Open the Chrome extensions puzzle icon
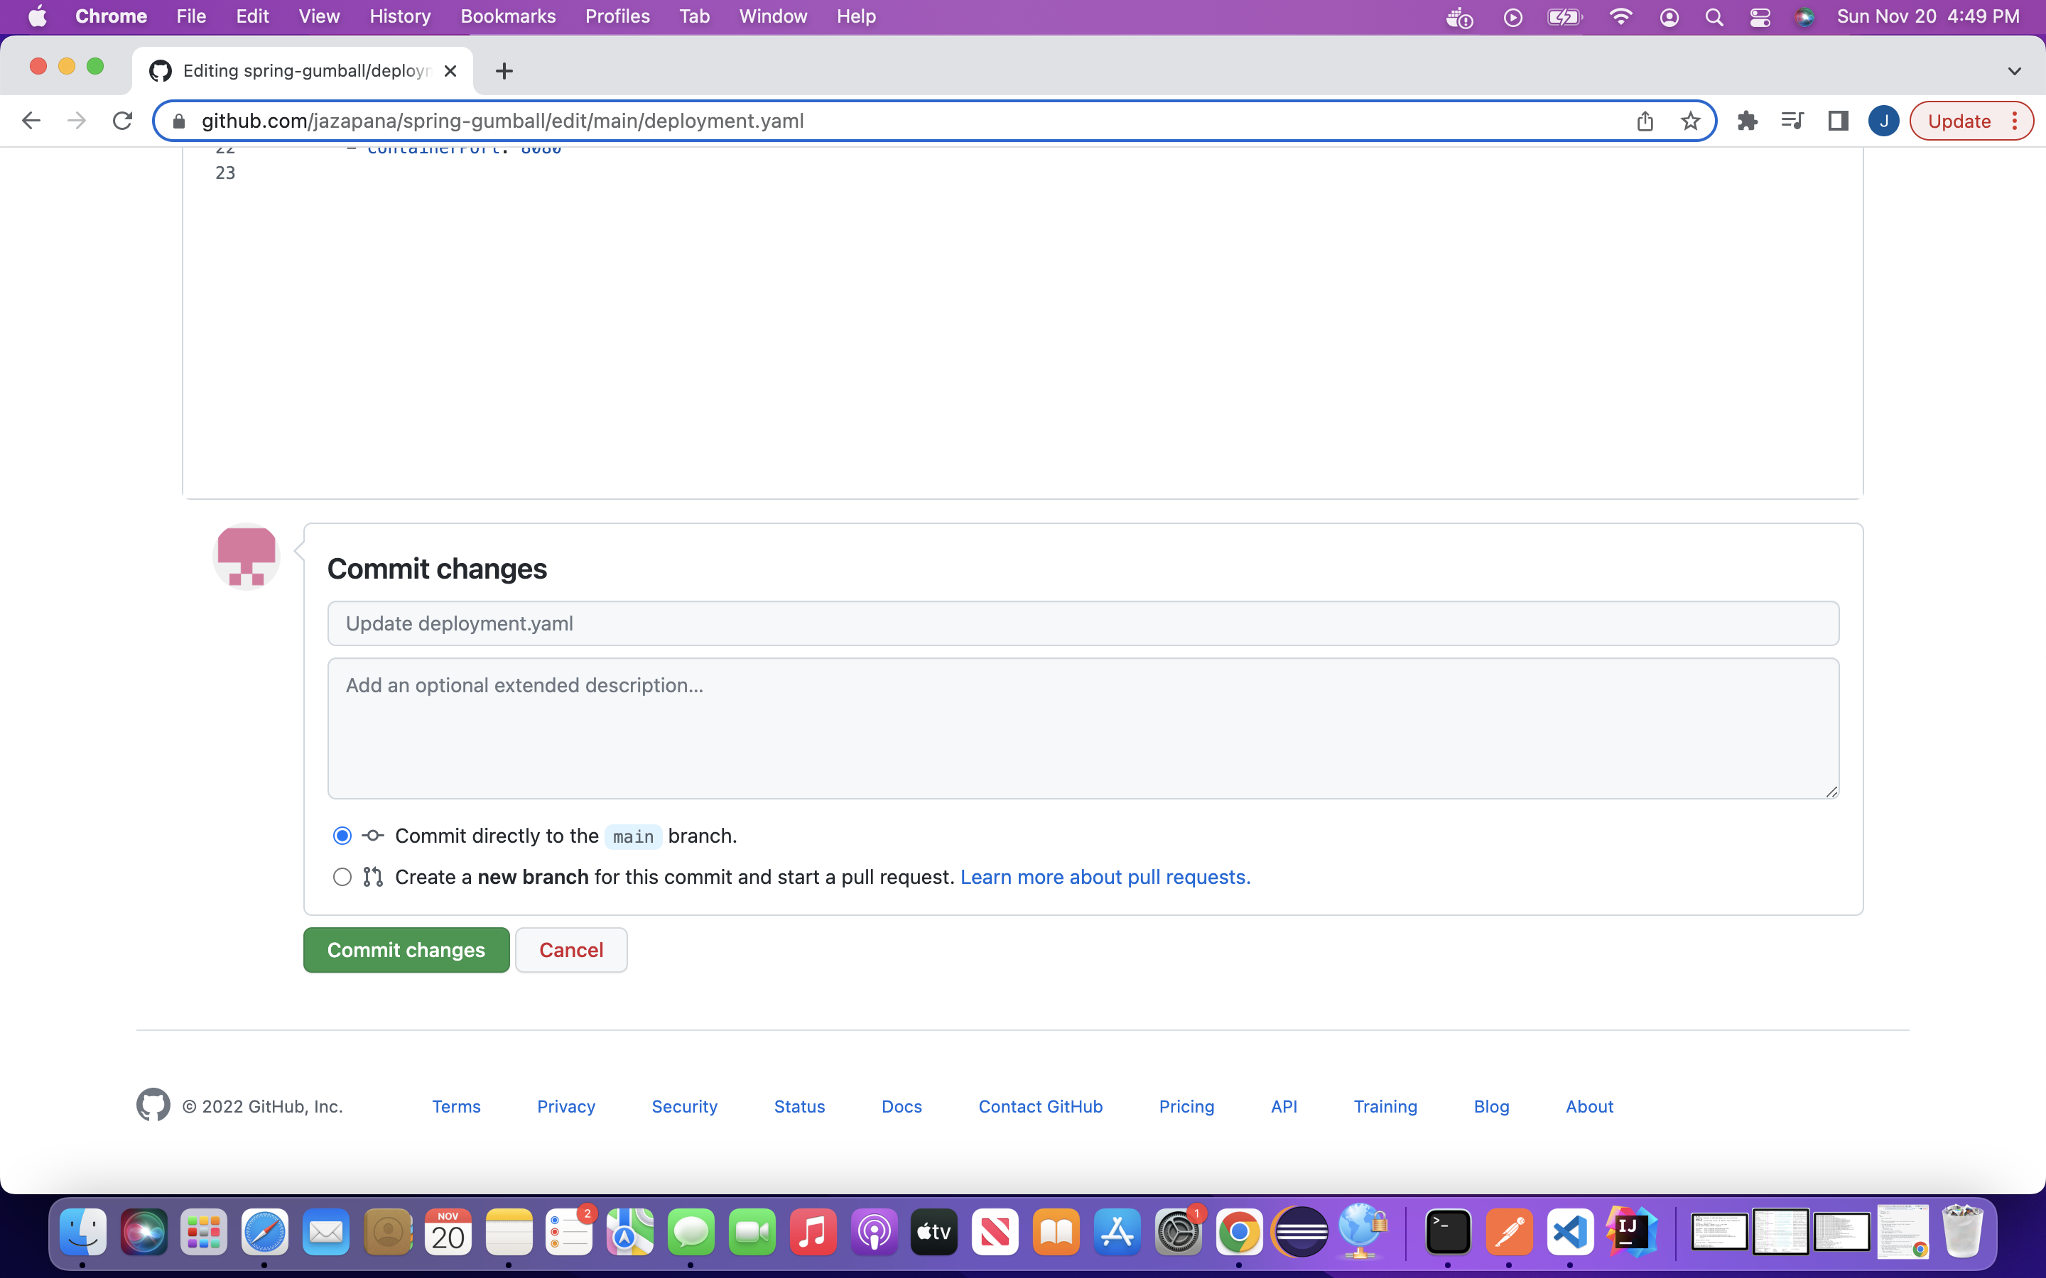2046x1278 pixels. tap(1747, 121)
